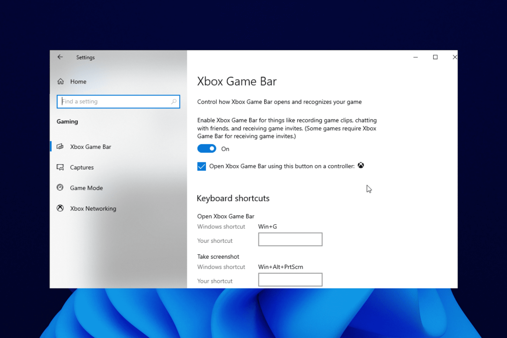Screen dimensions: 507x338
Task: Go to the Captures settings page
Action: point(82,167)
